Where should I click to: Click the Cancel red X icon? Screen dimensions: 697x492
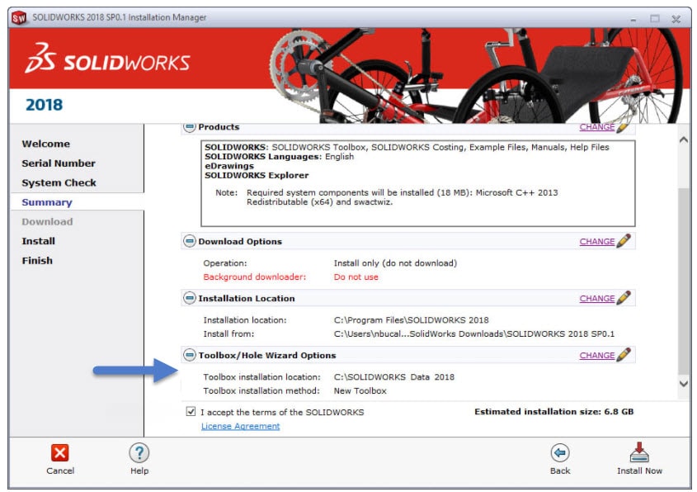pos(59,453)
